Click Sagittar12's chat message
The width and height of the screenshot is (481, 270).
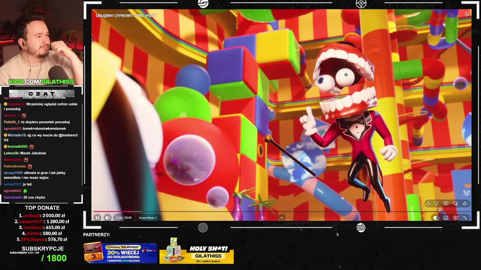[41, 106]
